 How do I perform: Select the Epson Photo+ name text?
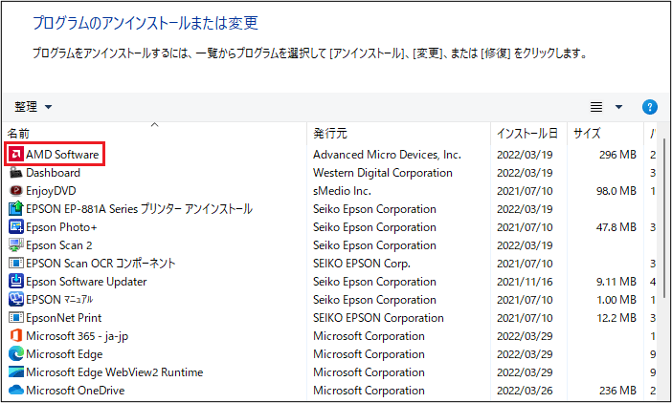tap(61, 227)
